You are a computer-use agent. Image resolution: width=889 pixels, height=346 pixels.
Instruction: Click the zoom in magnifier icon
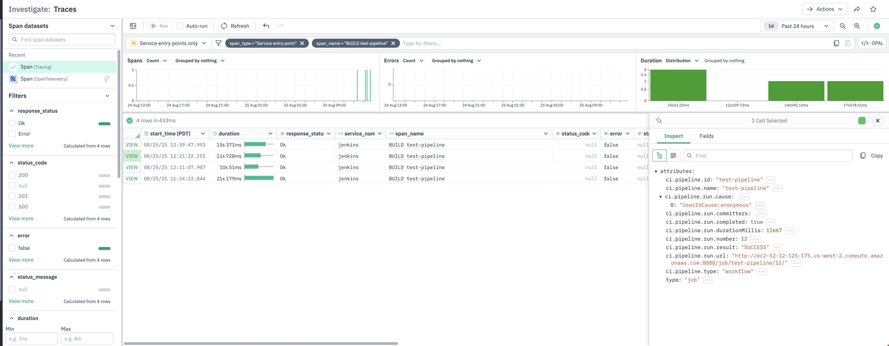click(x=857, y=26)
